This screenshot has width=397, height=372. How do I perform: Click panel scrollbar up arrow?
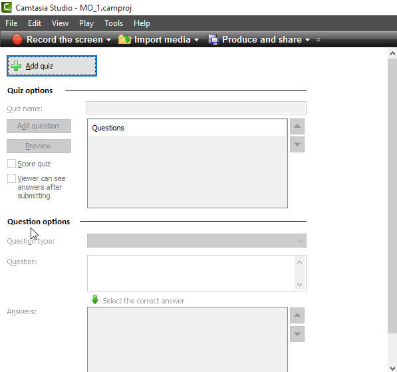click(392, 53)
